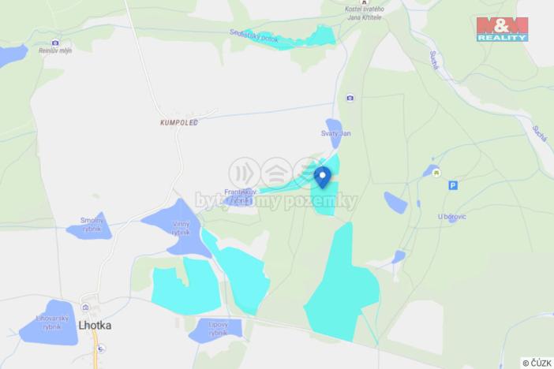The width and height of the screenshot is (554, 369).
Task: Click the M&M Reality logo
Action: point(502,30)
